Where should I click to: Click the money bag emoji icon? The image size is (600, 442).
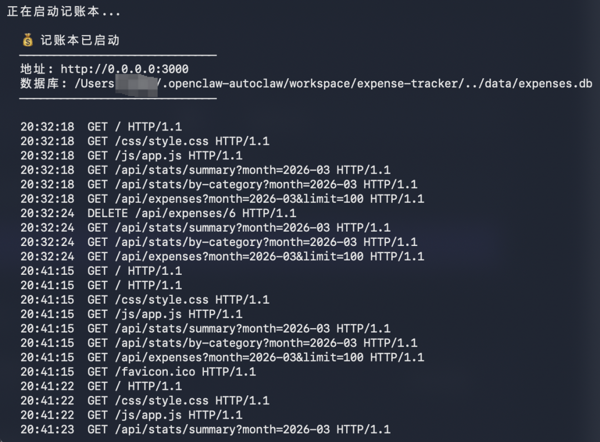(28, 41)
